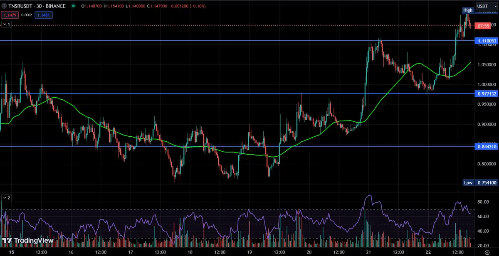Click the 17 date label on time axis
The height and width of the screenshot is (256, 499).
point(131,252)
